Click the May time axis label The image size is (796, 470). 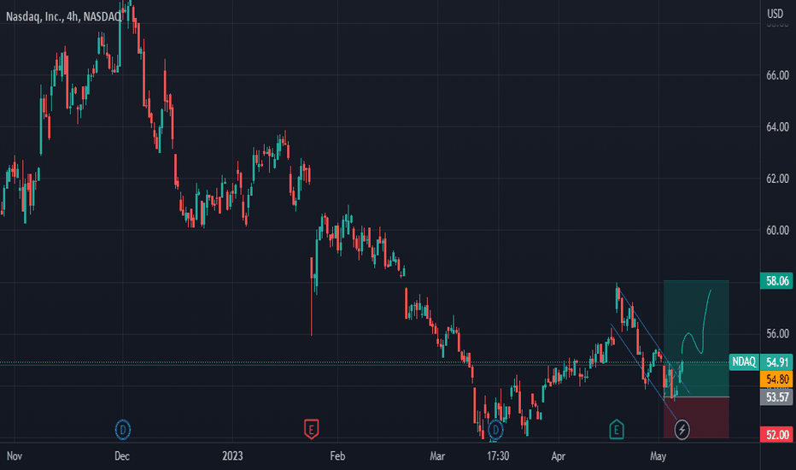click(658, 456)
